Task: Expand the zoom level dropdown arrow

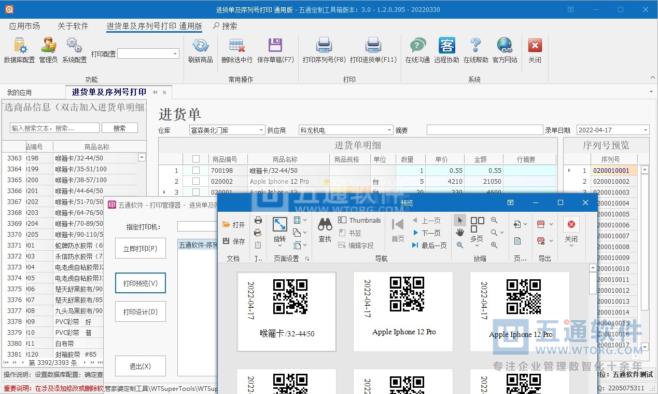Action: click(502, 233)
